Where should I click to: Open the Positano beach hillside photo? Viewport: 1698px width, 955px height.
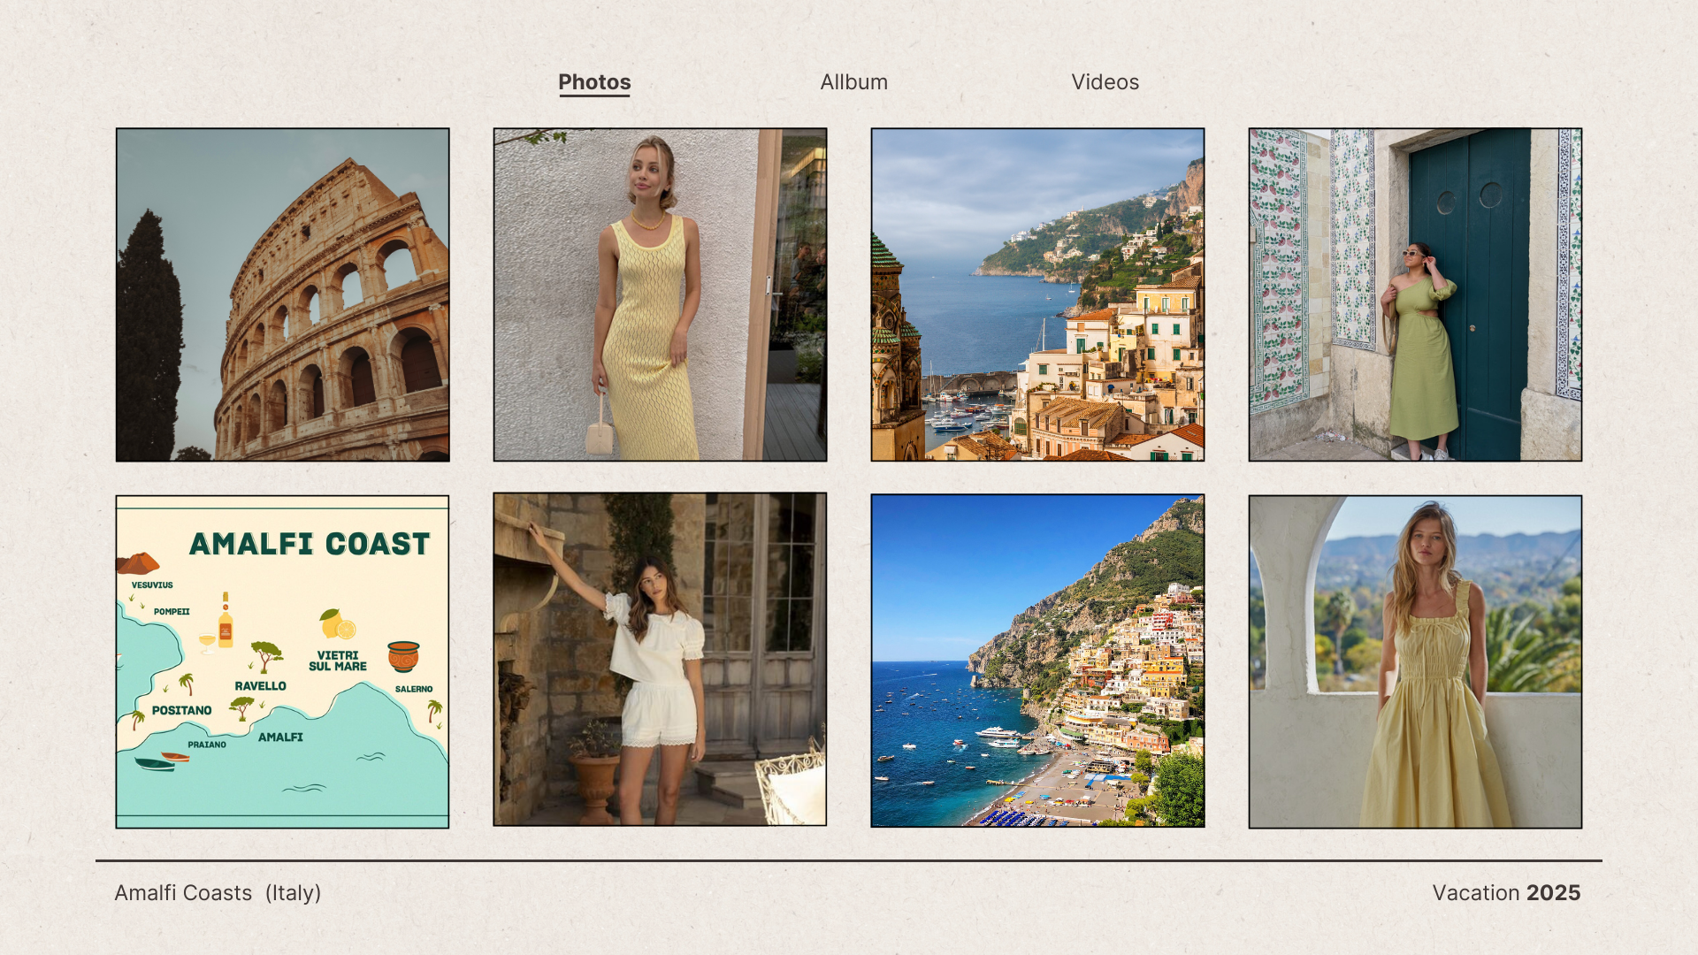tap(1037, 661)
